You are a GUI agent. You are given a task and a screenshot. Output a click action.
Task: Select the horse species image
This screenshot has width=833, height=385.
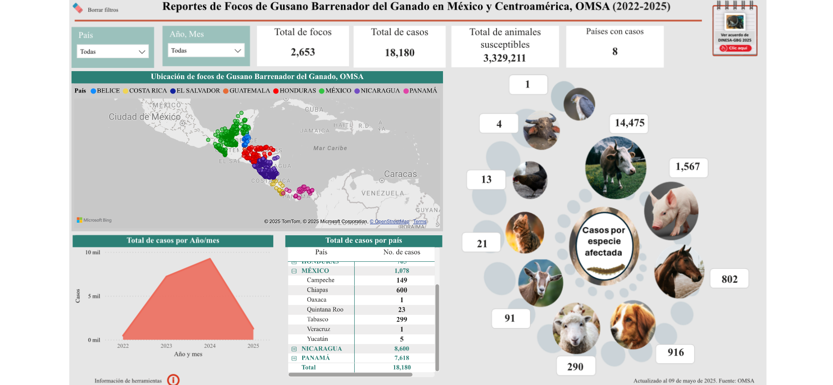[679, 272]
